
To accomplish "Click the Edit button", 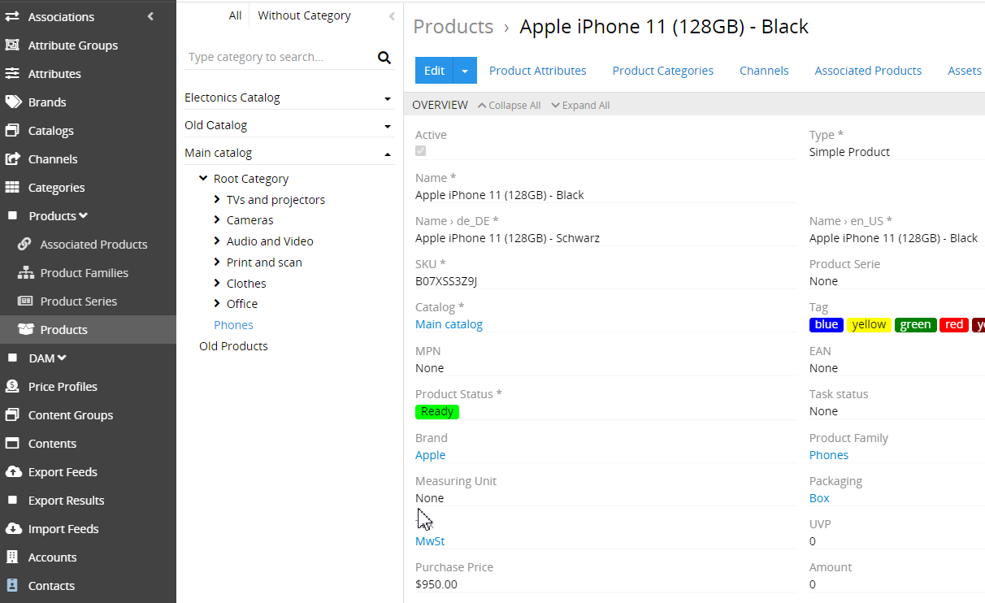I will (435, 71).
